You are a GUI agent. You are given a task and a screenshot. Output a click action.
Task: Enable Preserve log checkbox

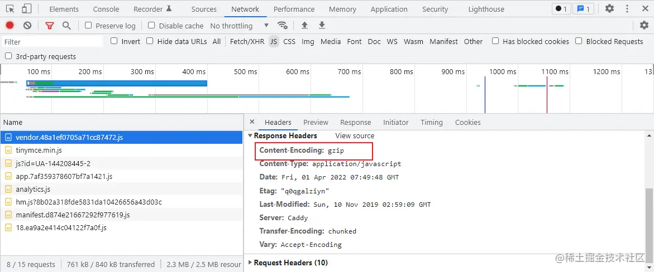88,26
